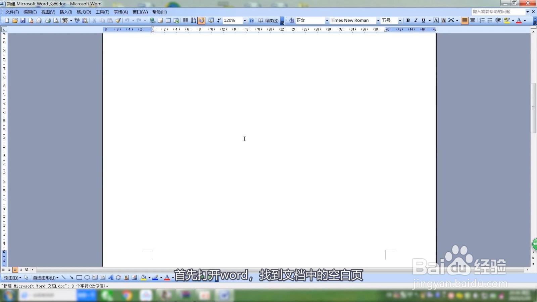Open the 格式(O) menu
537x302 pixels.
coord(84,12)
